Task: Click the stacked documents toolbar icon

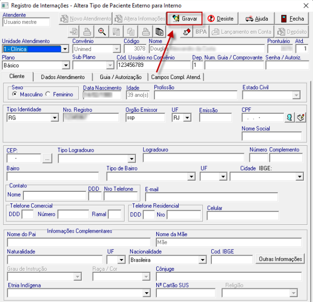Action: coord(160,32)
